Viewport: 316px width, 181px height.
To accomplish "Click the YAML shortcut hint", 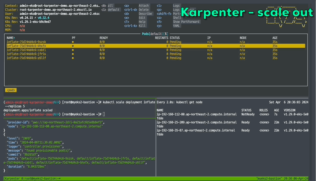I will 176,26.
